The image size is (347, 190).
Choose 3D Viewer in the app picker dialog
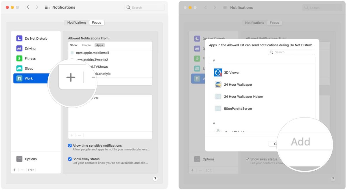click(262, 73)
